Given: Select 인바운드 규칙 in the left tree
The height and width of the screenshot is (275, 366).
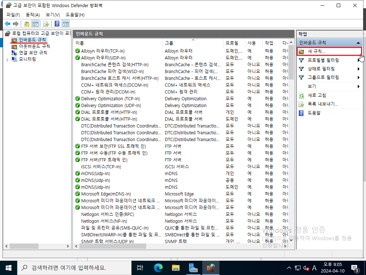Looking at the screenshot, I should pyautogui.click(x=33, y=40).
